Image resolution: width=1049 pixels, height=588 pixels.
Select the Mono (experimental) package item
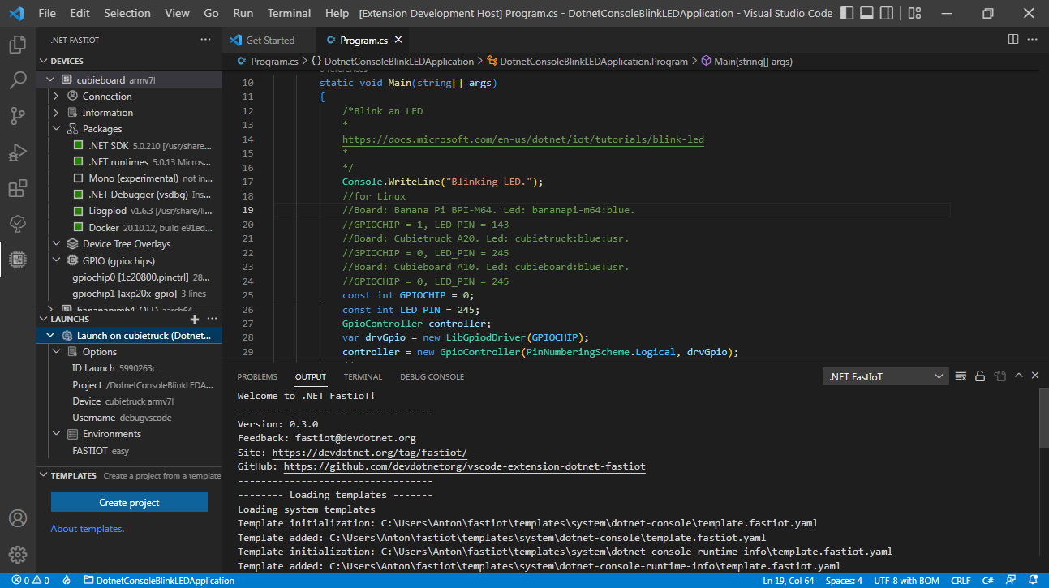pos(140,178)
